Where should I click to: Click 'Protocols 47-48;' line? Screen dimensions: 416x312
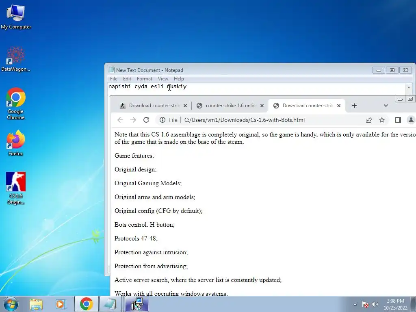tap(136, 238)
